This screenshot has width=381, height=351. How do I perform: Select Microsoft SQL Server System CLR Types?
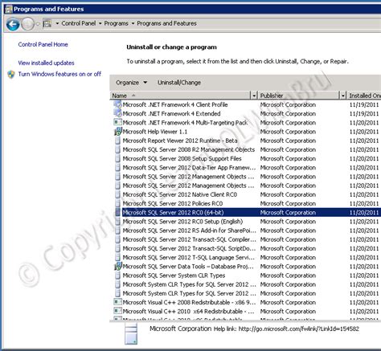point(174,275)
